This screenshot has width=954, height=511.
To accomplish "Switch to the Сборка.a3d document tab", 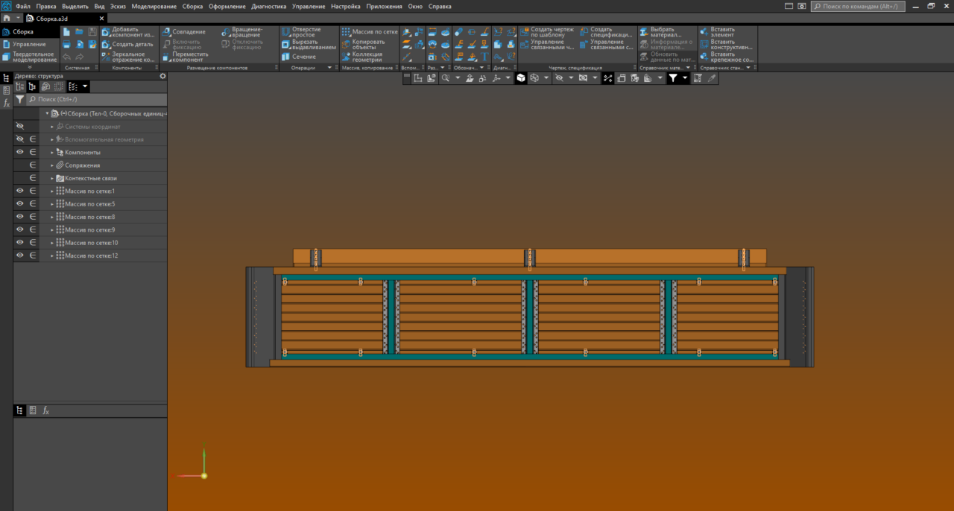I will (52, 18).
